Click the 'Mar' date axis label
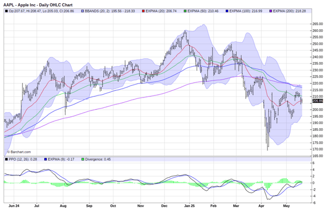 click(x=236, y=206)
